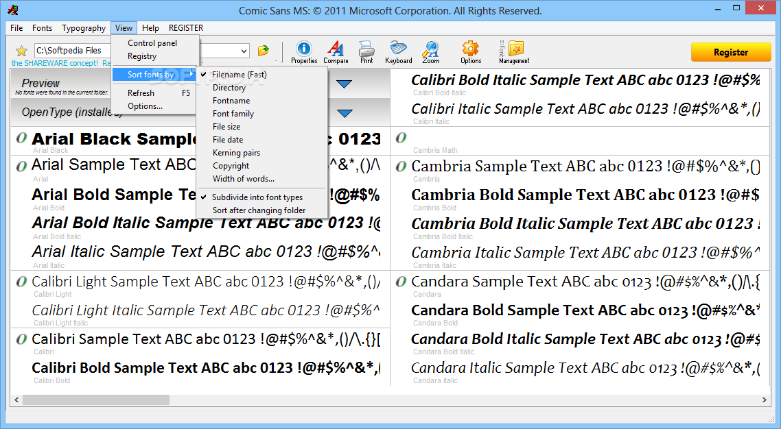Open the Sort fonts by submenu
The image size is (781, 429).
point(155,75)
